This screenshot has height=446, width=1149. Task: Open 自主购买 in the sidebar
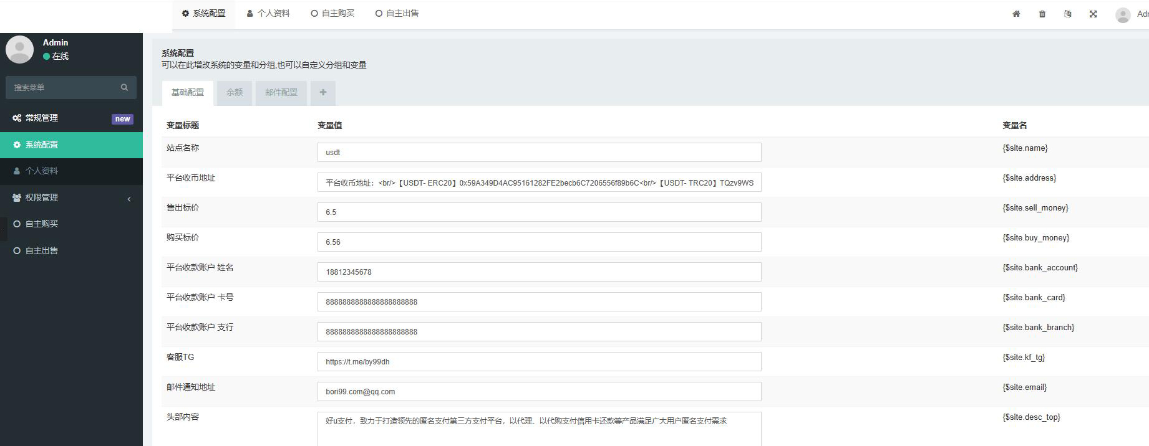coord(71,224)
